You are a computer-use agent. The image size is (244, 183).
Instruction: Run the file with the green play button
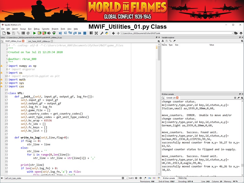click(x=35, y=33)
